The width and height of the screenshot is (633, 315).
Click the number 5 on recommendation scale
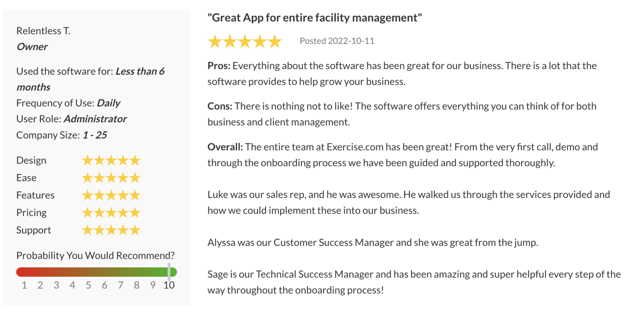coord(88,285)
